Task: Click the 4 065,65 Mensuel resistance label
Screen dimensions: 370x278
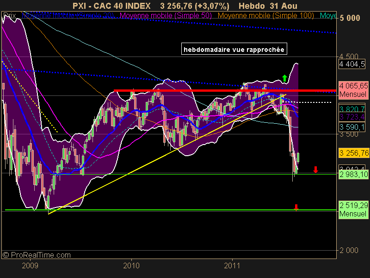Action: (353, 90)
